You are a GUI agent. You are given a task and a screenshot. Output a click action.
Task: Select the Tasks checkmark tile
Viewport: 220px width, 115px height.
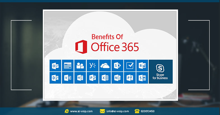(x=130, y=65)
